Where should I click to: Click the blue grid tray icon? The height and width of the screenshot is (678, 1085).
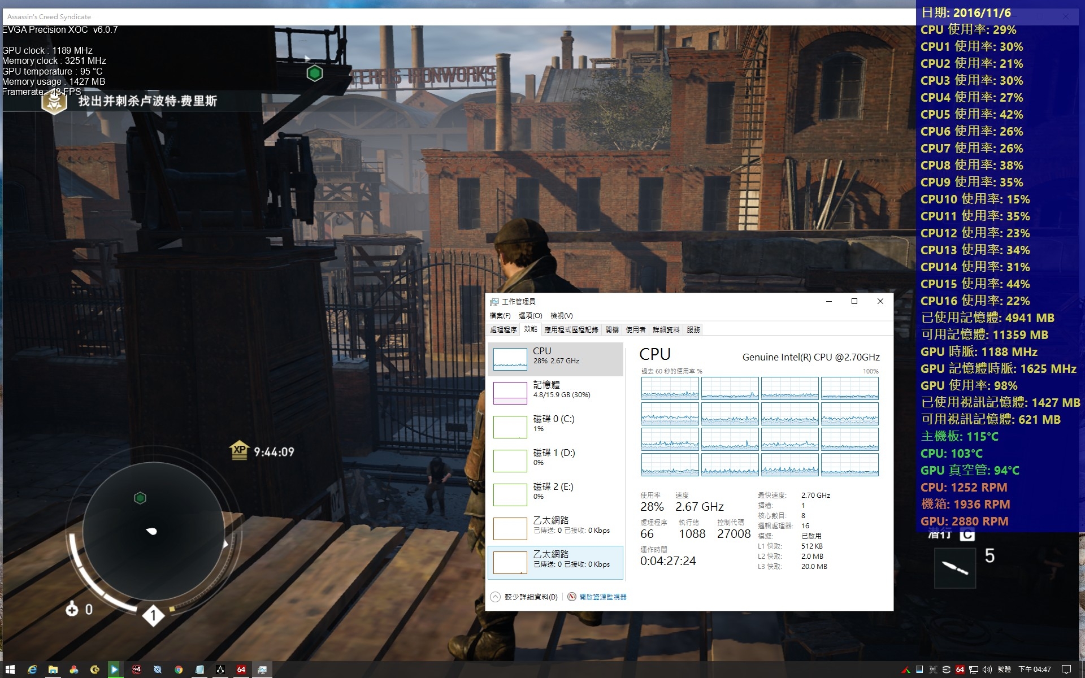[919, 670]
